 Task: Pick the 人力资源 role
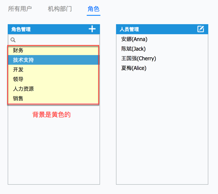(53, 89)
